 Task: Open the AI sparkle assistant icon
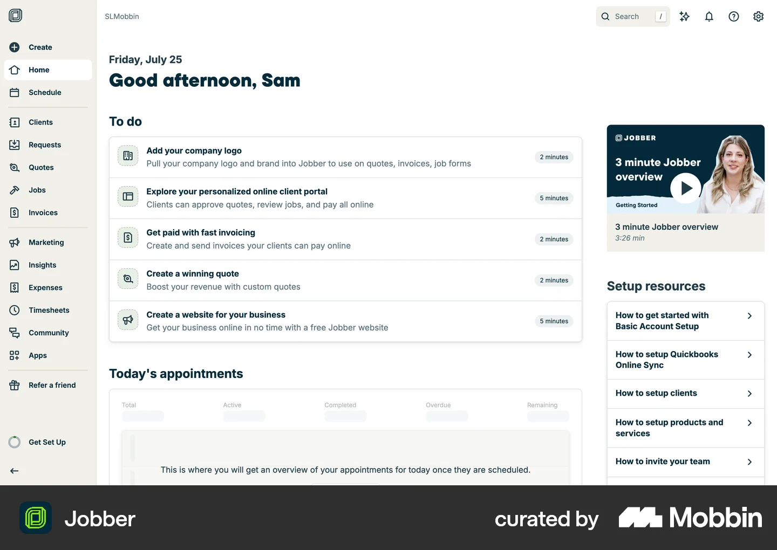pos(685,17)
